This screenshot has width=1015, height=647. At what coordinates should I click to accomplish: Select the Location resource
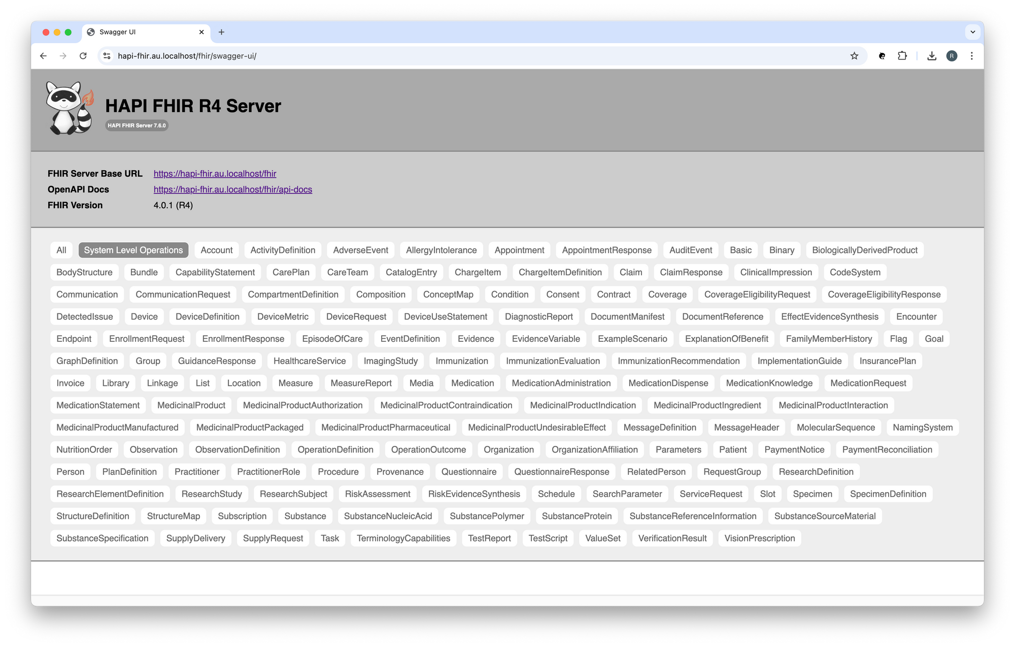click(244, 383)
